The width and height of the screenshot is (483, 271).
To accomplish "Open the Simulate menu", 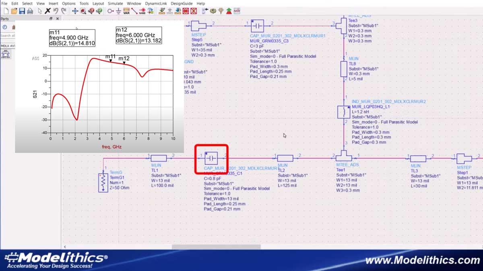I will [x=115, y=3].
